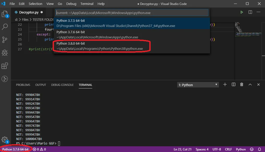
Task: Click line number 27 in gutter
Action: point(20,49)
